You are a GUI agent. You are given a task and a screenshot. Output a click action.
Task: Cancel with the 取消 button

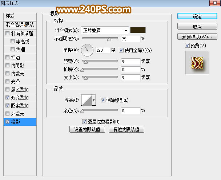pyautogui.click(x=197, y=27)
